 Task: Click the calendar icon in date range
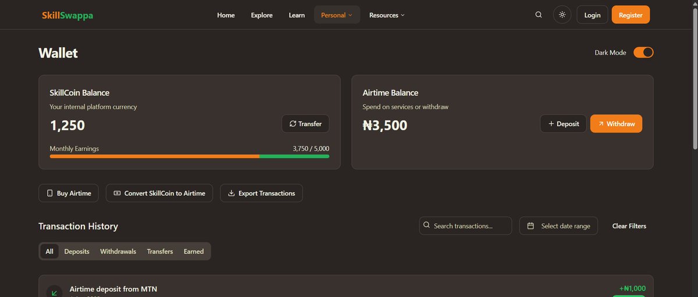point(530,226)
